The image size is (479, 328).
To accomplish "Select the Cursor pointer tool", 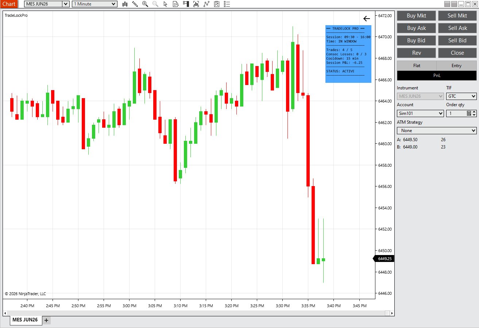I will (x=165, y=4).
